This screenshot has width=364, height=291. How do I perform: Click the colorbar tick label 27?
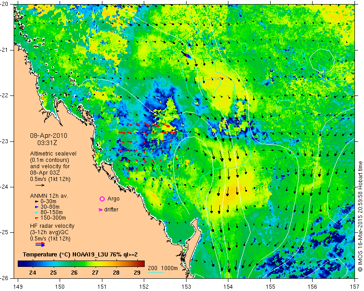(95, 273)
